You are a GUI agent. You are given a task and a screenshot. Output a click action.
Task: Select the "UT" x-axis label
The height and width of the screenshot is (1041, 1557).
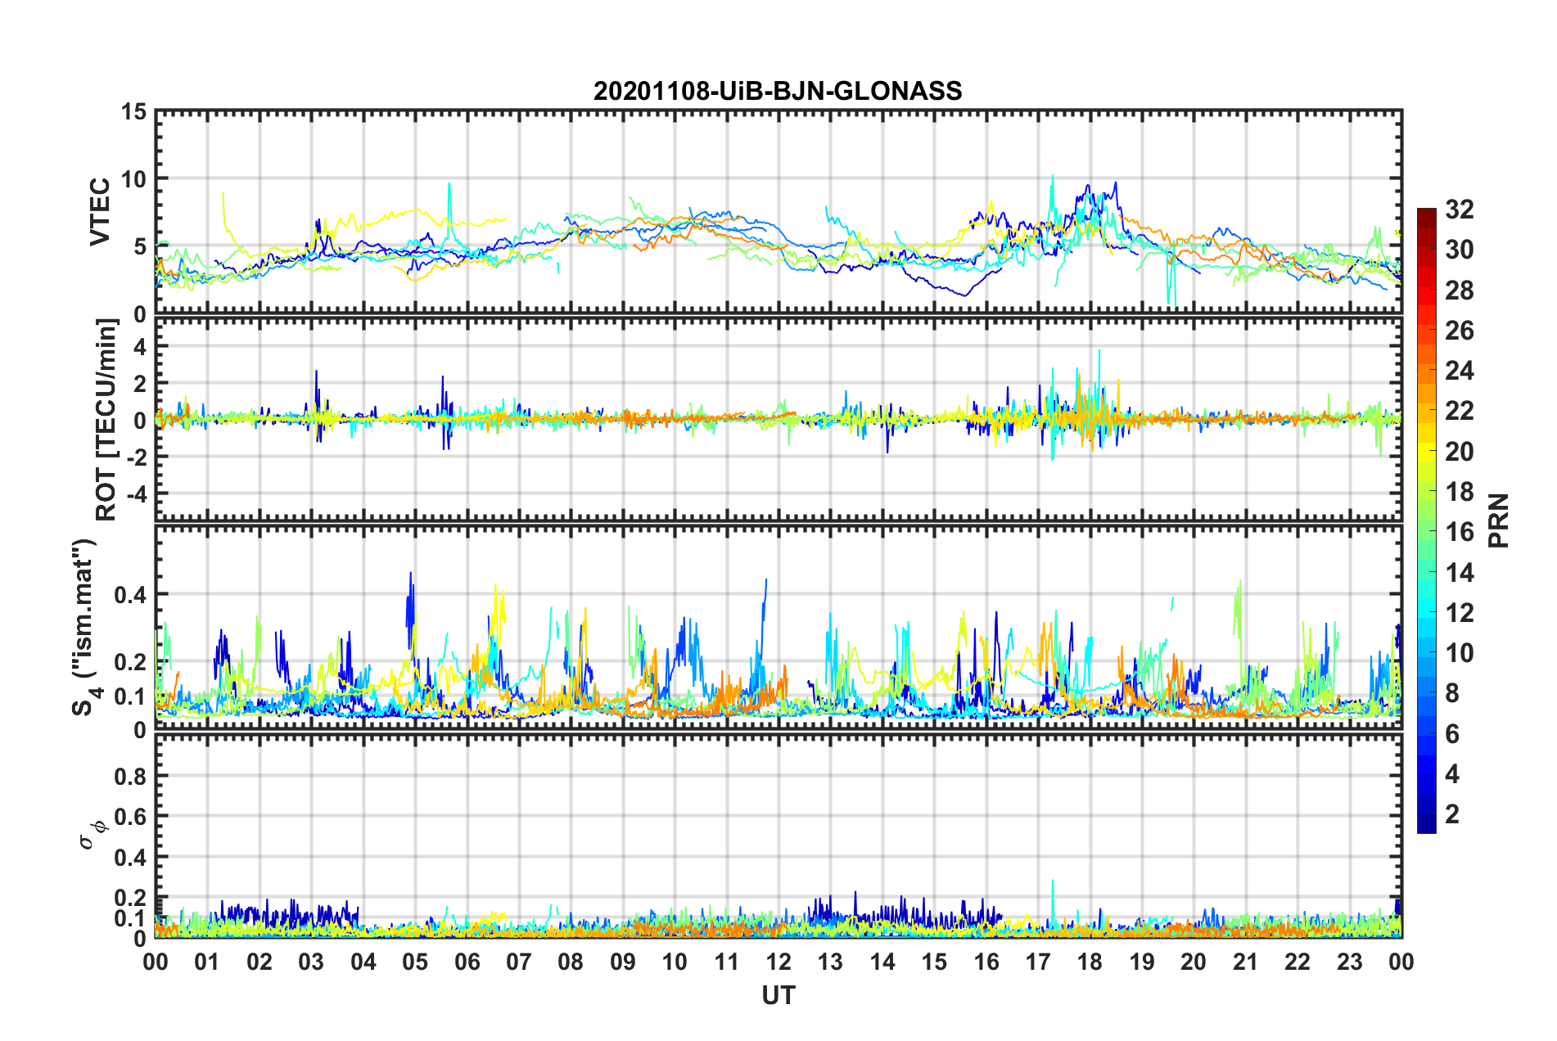click(778, 995)
